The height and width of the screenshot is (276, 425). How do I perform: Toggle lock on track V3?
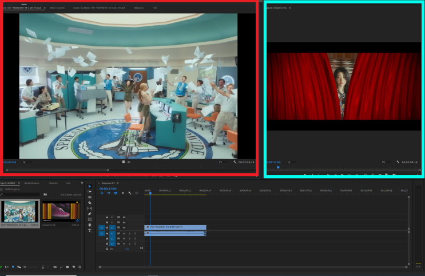tap(107, 217)
